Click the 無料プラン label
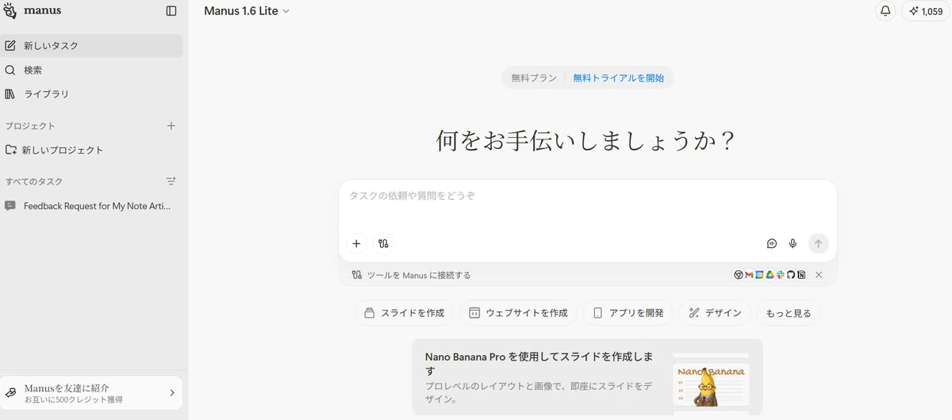Screen dimensions: 952x420 pyautogui.click(x=534, y=78)
